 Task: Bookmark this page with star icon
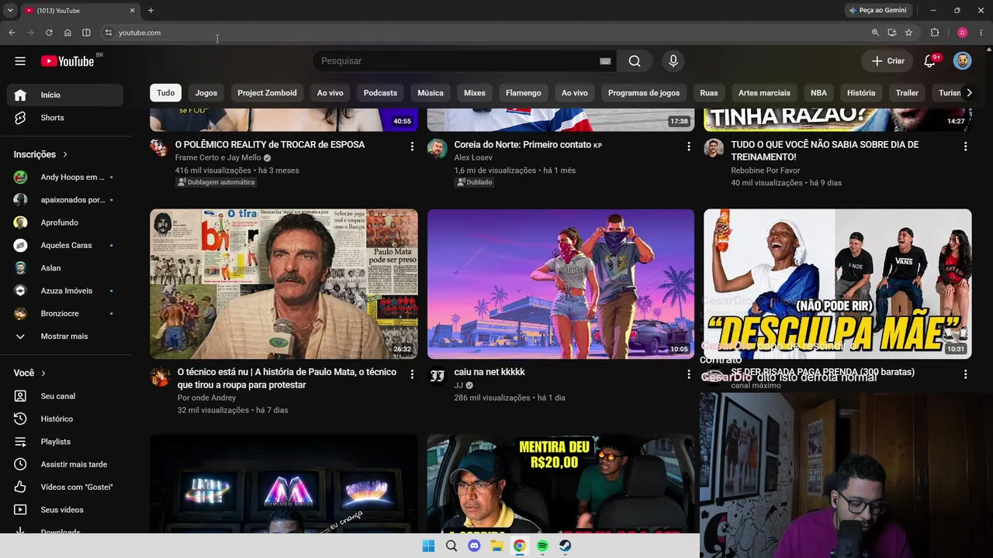[x=908, y=33]
